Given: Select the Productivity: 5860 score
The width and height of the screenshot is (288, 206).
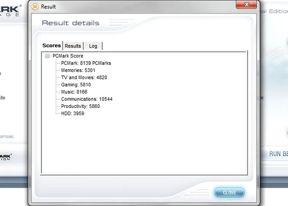Looking at the screenshot, I should coord(80,106).
